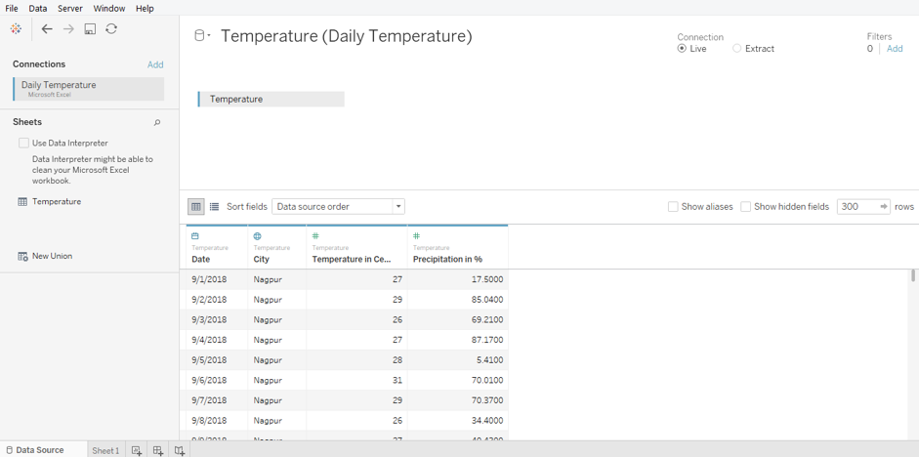Screen dimensions: 919x457
Task: Switch to metadata list view icon
Action: pos(215,207)
